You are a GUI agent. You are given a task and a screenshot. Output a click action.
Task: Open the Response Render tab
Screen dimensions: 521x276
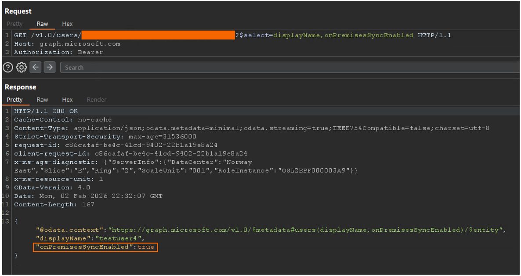point(97,100)
